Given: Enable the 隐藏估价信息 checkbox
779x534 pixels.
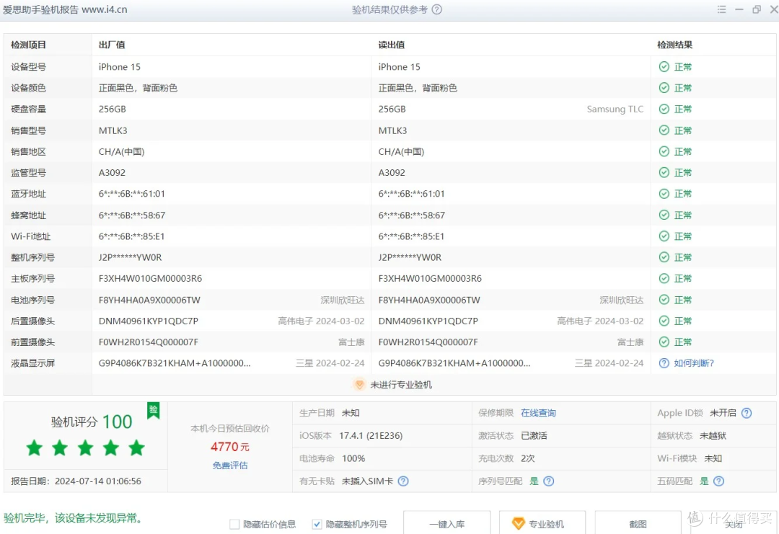Looking at the screenshot, I should [234, 524].
